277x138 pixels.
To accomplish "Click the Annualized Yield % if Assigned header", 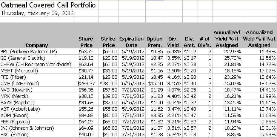I will pyautogui.click(x=227, y=39).
